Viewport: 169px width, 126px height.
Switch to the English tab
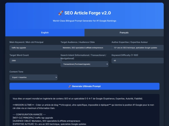(x=45, y=33)
